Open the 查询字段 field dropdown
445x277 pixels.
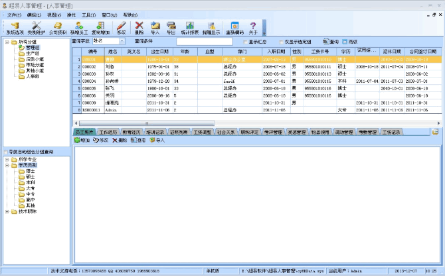(122, 41)
